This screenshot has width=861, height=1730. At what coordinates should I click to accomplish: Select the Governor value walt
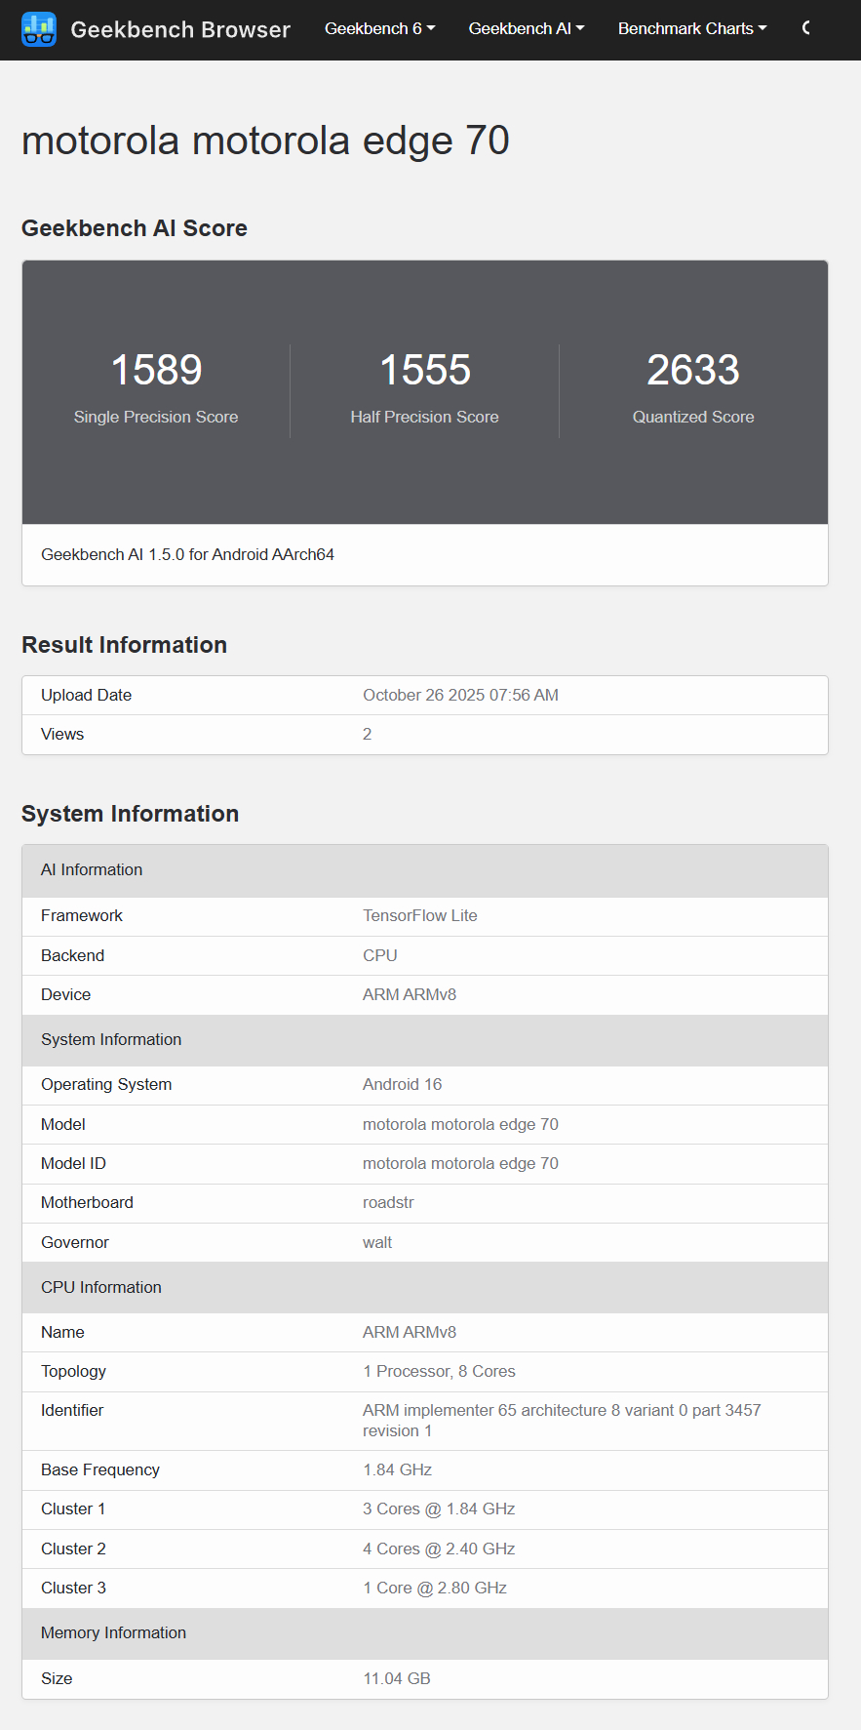click(377, 1242)
